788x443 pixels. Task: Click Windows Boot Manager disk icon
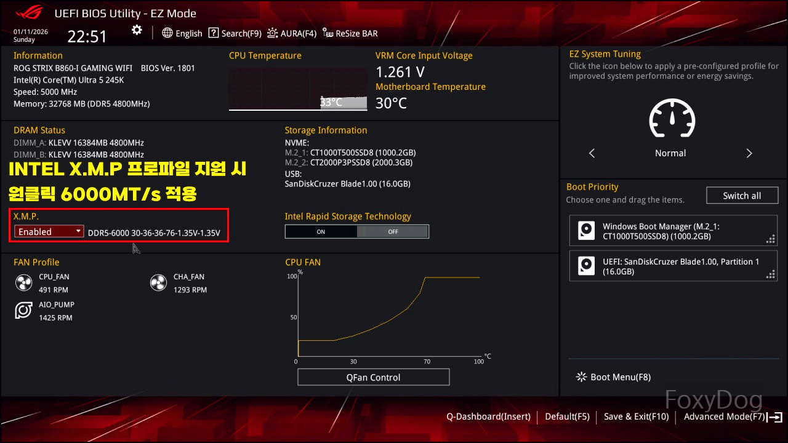pyautogui.click(x=585, y=231)
